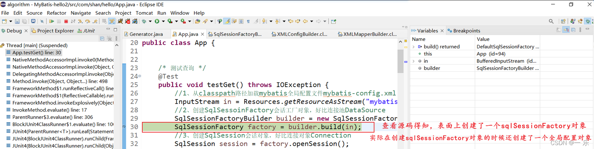The height and width of the screenshot is (149, 594).
Task: Click the Search magnifier icon
Action: tap(551, 21)
